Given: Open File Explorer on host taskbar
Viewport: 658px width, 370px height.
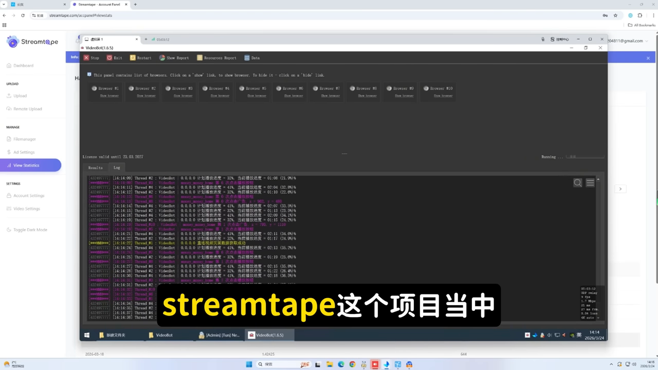Looking at the screenshot, I should coord(330,364).
